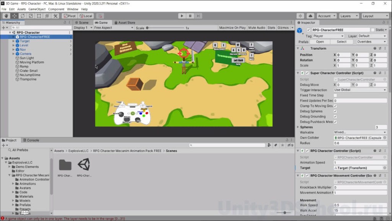Select the Move tool
Image resolution: width=392 pixels, height=221 pixels.
(x=14, y=16)
